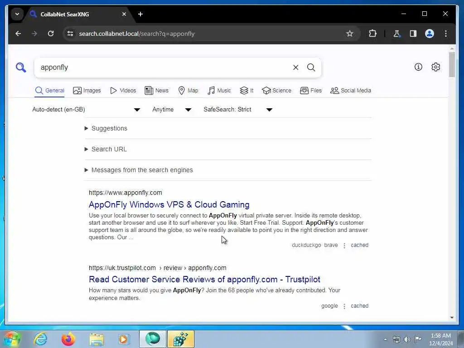
Task: Open the Action Center flag icon
Action: pos(418,339)
